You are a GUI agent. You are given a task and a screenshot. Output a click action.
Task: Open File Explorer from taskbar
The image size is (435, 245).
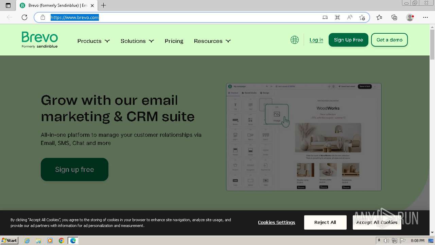(x=38, y=241)
